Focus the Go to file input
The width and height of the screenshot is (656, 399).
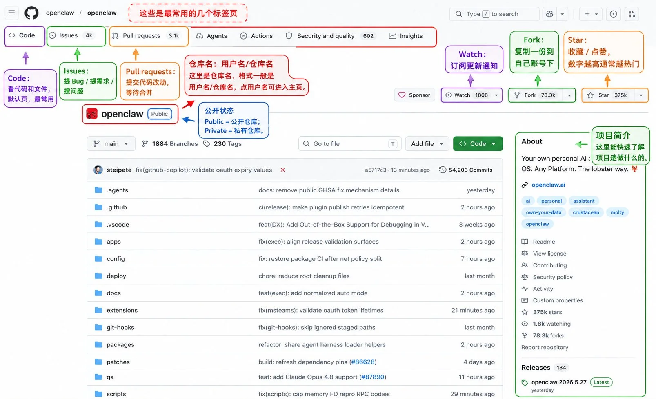[x=350, y=144]
